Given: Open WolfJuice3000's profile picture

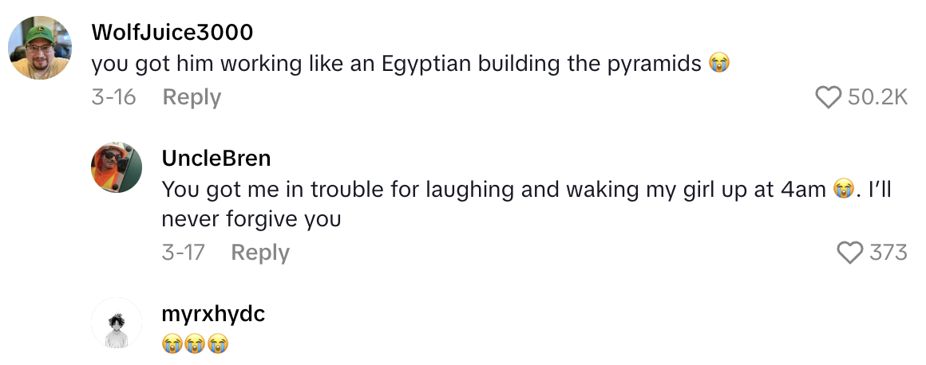Looking at the screenshot, I should click(x=40, y=49).
